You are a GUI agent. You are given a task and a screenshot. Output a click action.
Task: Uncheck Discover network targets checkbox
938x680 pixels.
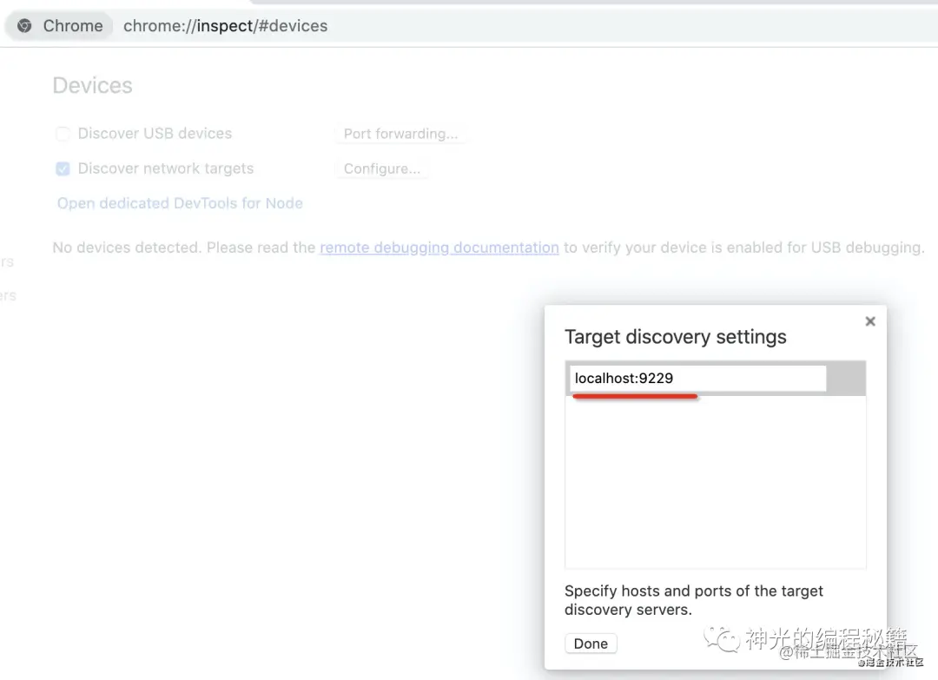(x=63, y=168)
